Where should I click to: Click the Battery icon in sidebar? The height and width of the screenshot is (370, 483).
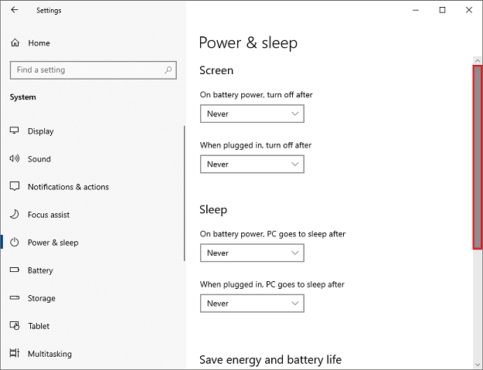click(x=15, y=270)
